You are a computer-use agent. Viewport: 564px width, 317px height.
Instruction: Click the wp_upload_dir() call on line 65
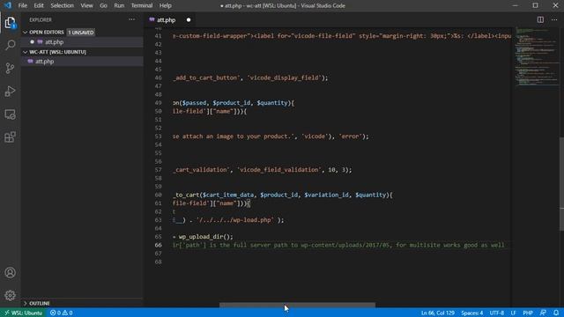pyautogui.click(x=205, y=237)
